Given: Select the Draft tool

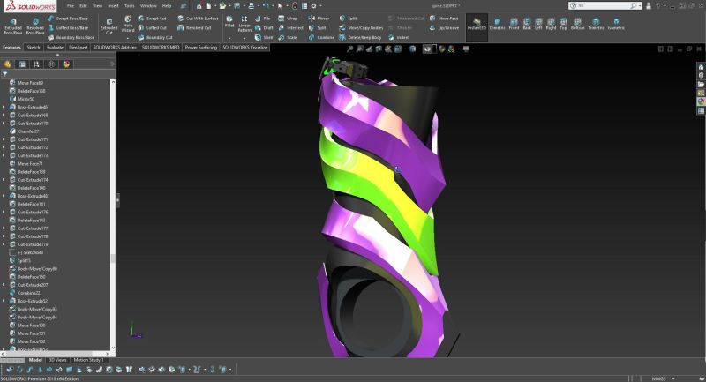Looking at the screenshot, I should point(264,28).
